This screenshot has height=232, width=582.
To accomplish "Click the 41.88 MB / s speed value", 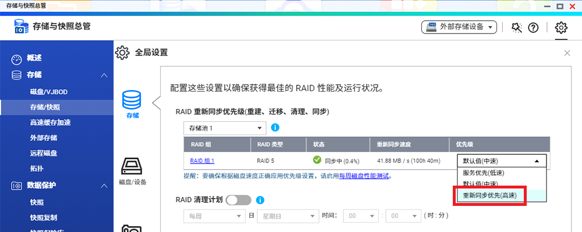I will coord(409,161).
